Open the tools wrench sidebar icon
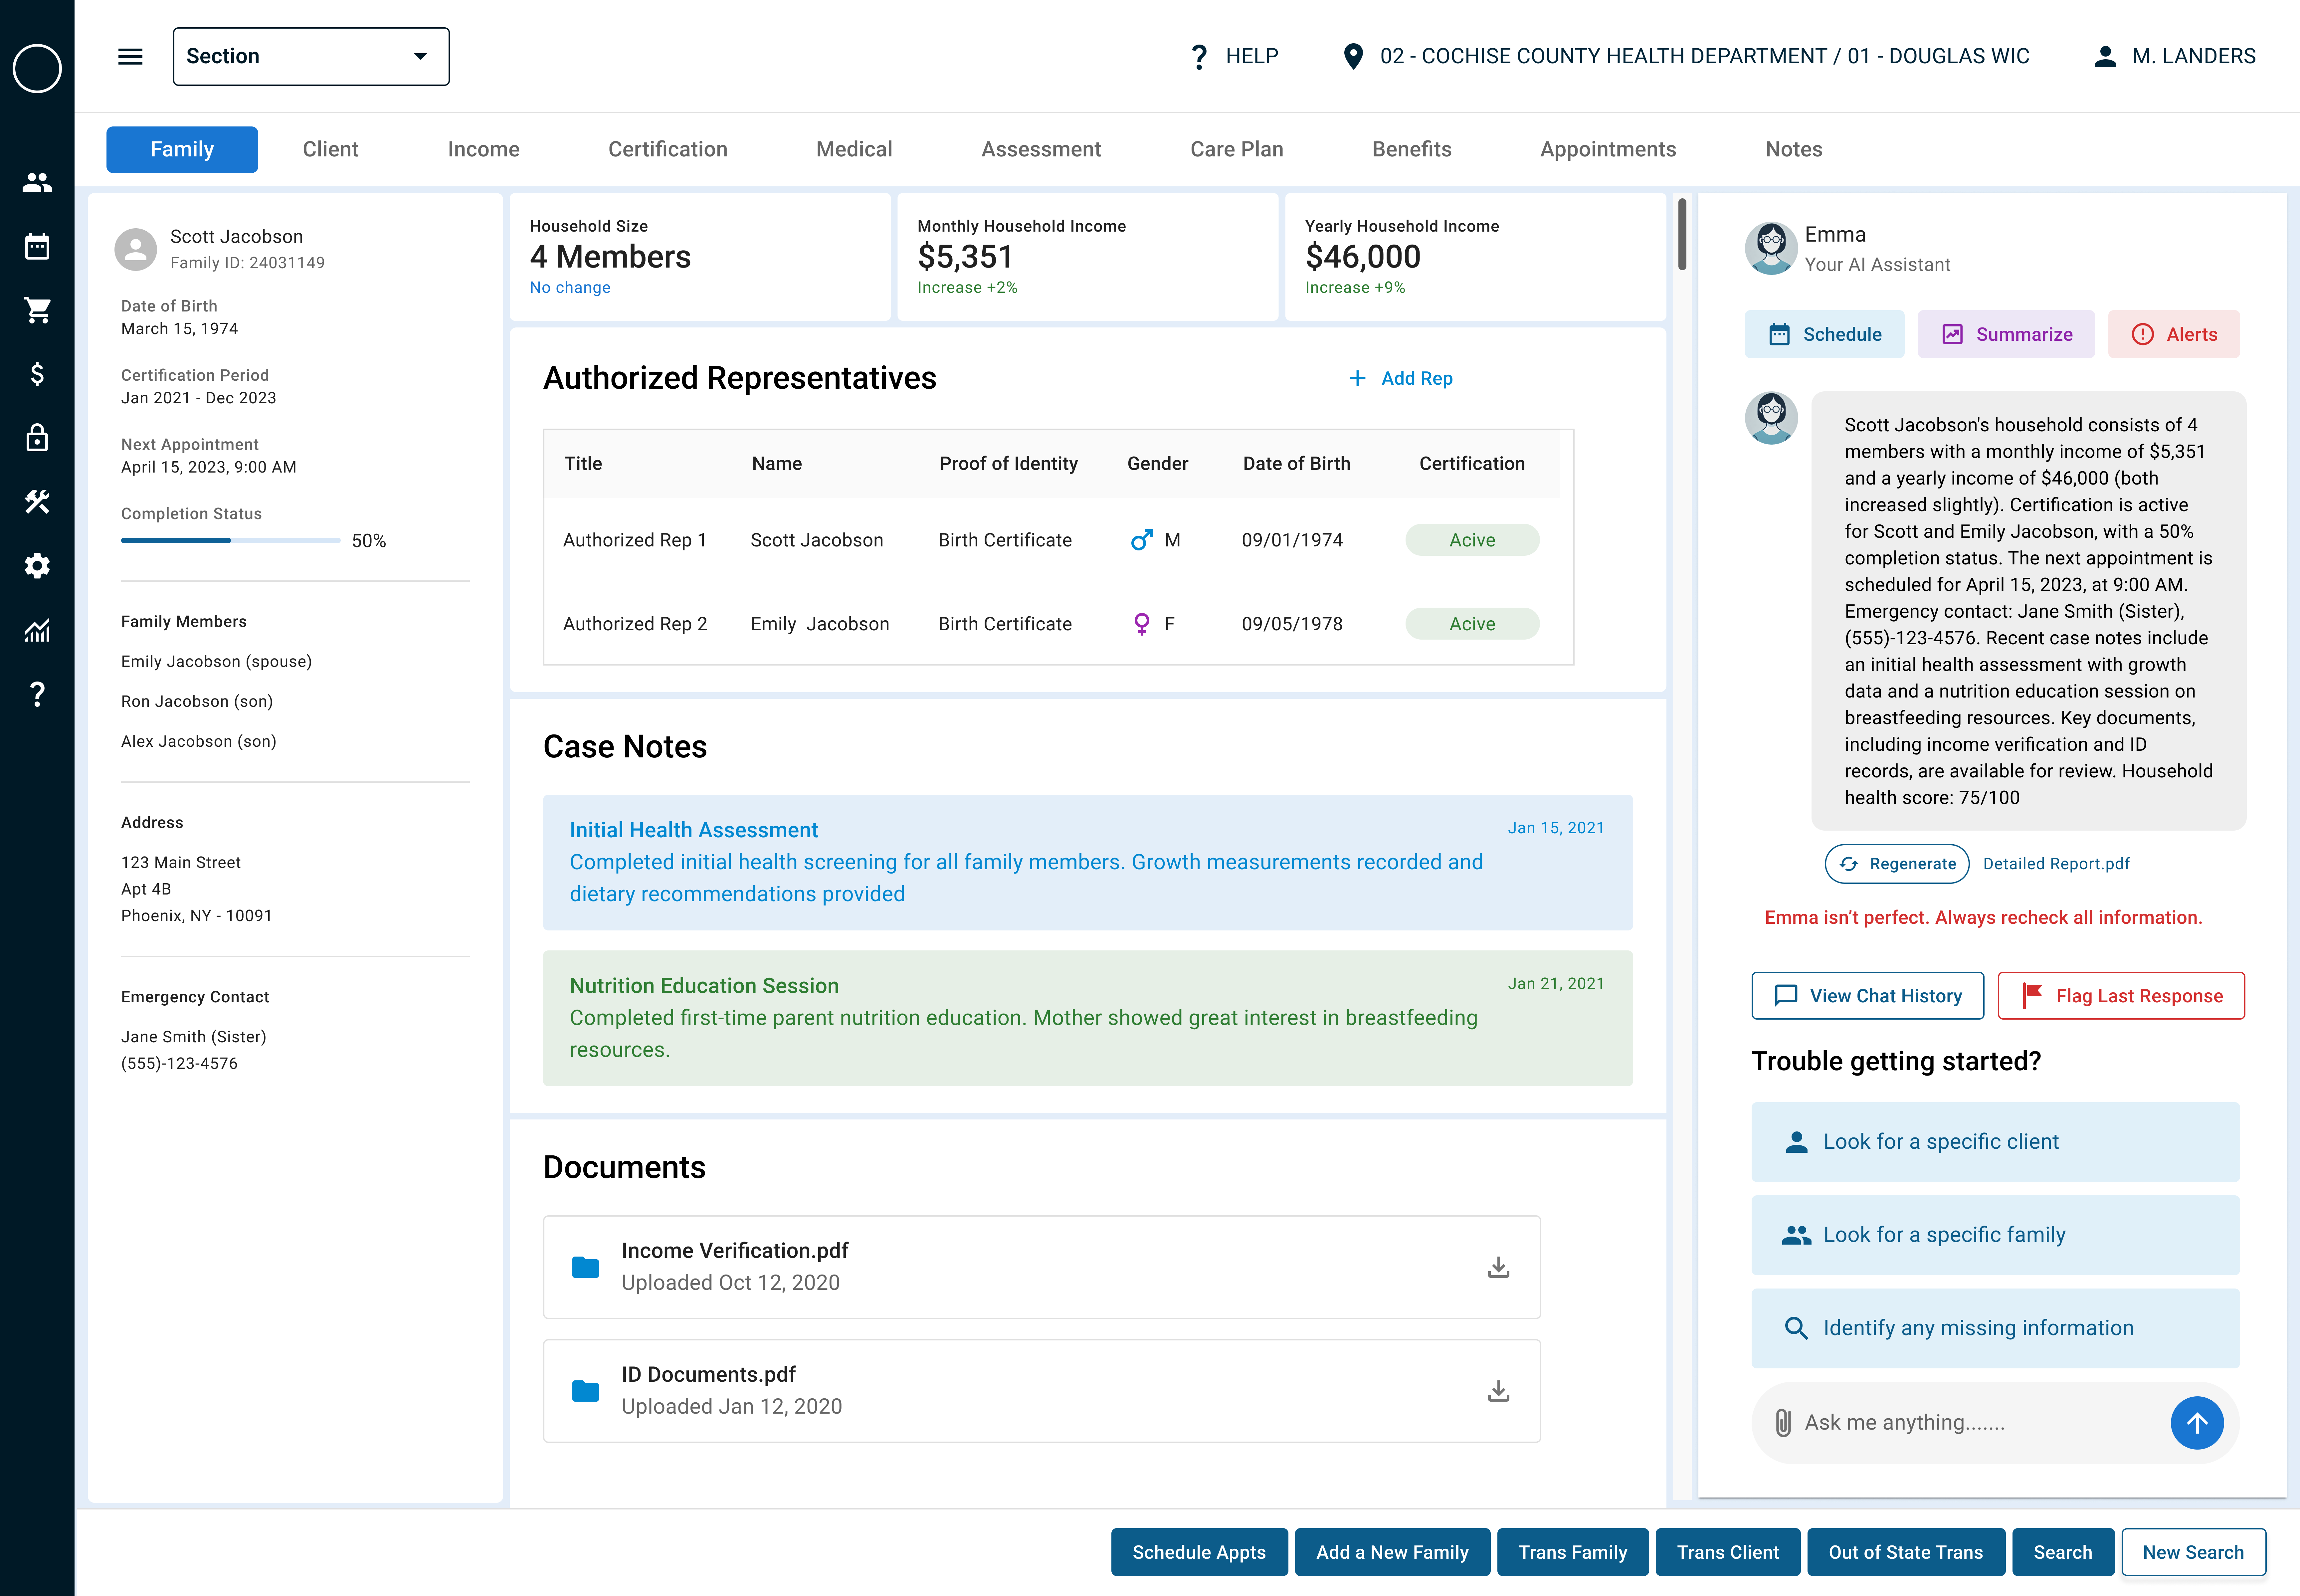 37,502
